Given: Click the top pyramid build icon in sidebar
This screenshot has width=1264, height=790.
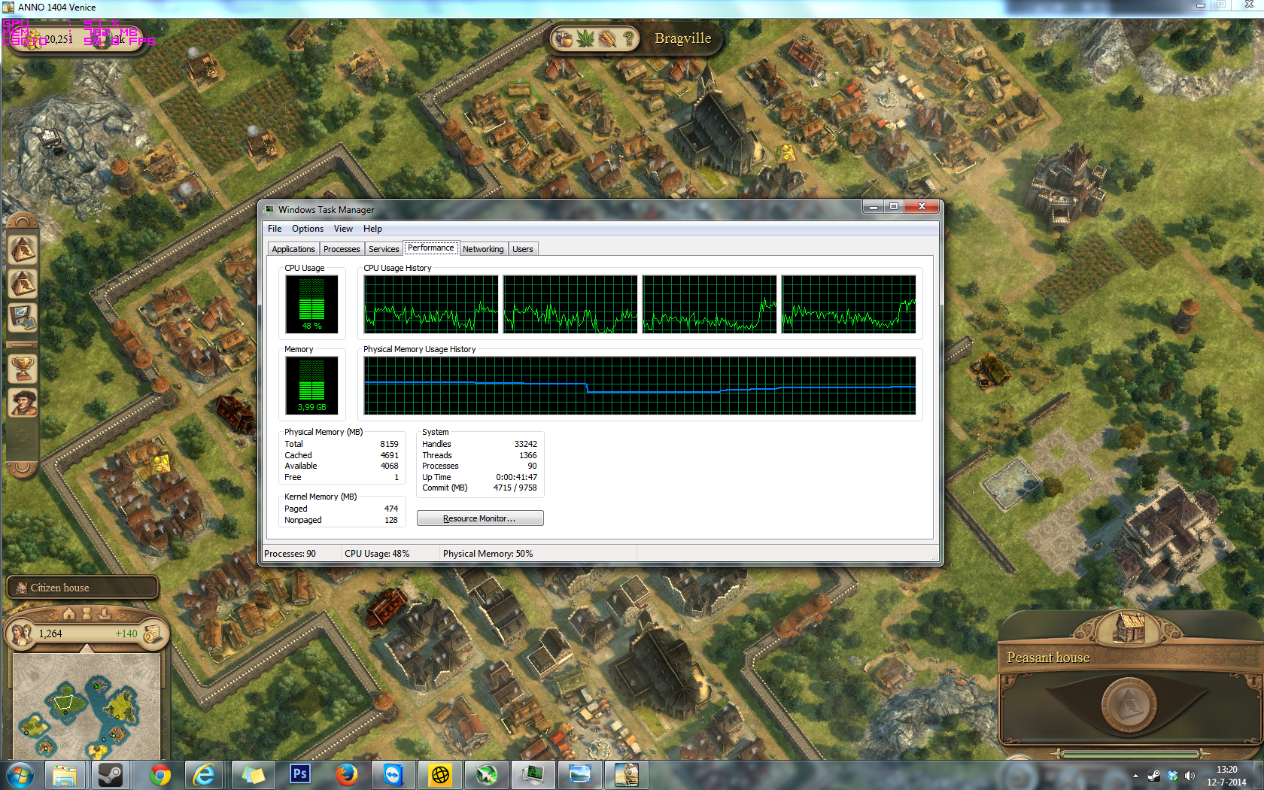Looking at the screenshot, I should click(x=23, y=250).
